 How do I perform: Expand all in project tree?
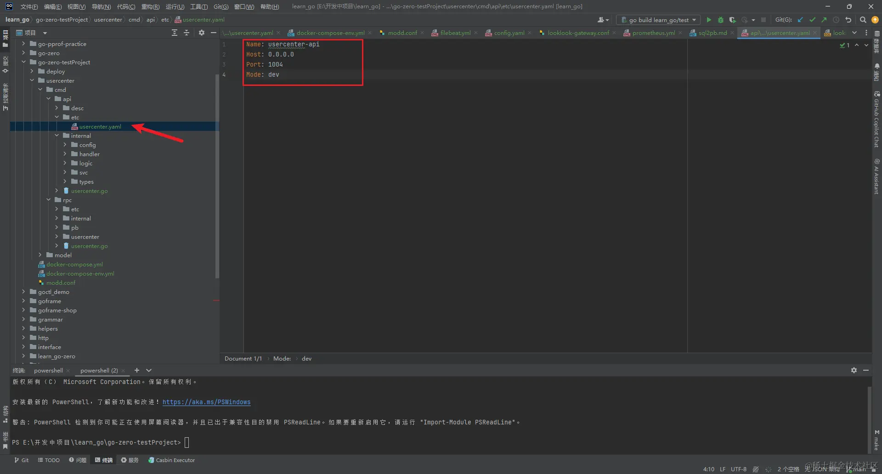(175, 33)
